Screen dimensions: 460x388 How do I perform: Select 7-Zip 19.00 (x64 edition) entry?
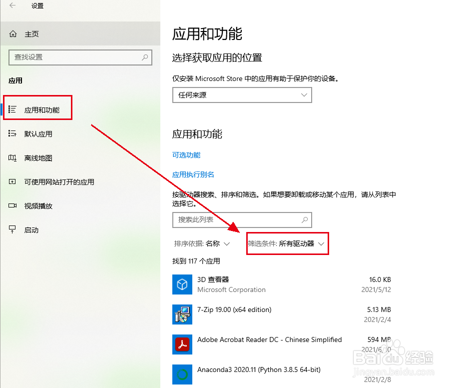[234, 309]
